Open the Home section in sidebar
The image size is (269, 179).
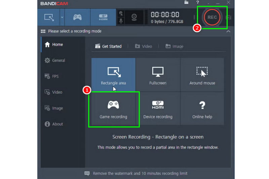(x=63, y=44)
